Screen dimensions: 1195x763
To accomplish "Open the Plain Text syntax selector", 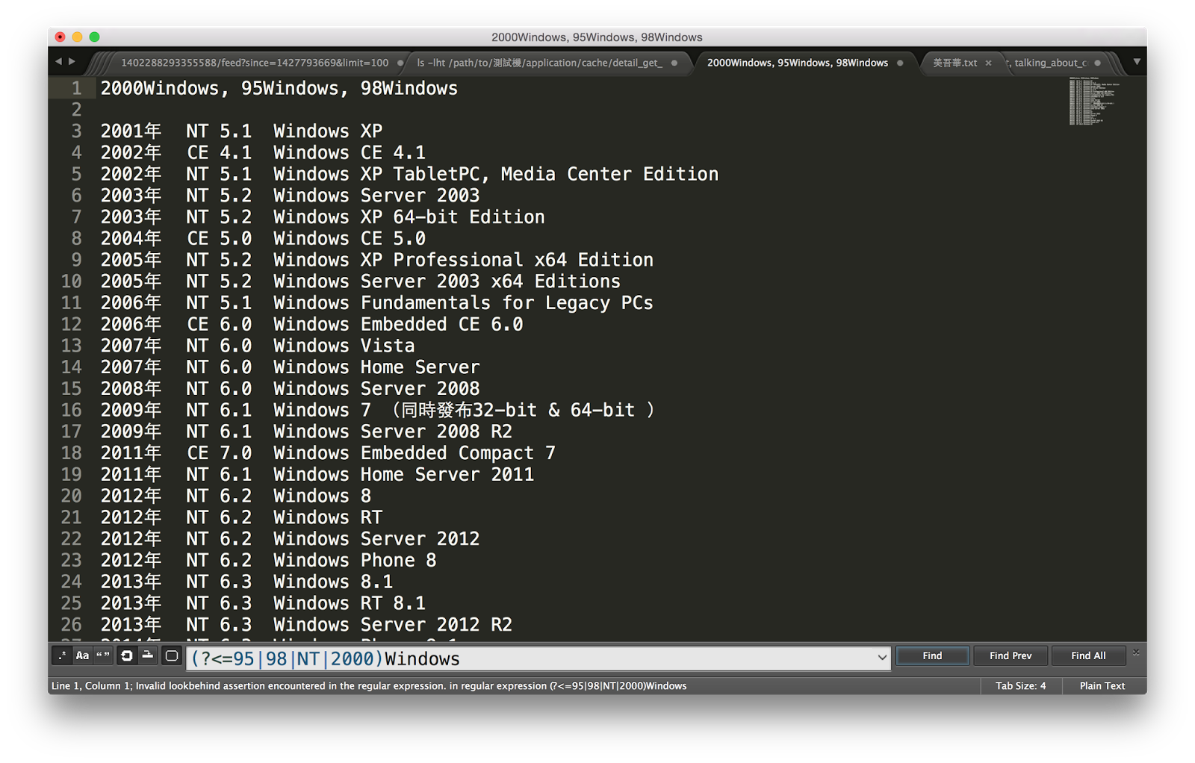I will (x=1102, y=685).
